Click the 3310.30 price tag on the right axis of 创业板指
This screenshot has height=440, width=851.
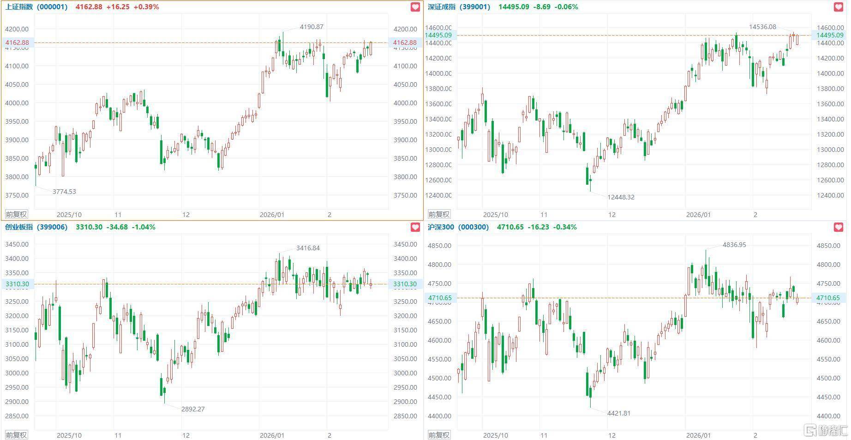[x=405, y=284]
